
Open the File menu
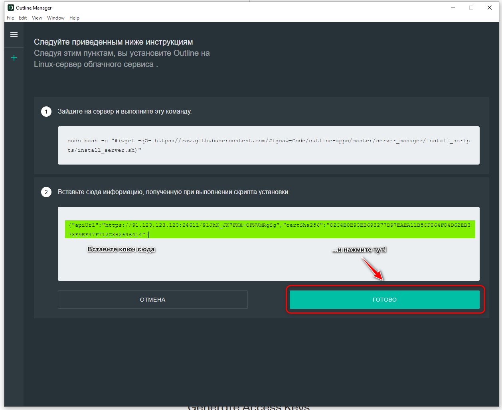click(10, 18)
